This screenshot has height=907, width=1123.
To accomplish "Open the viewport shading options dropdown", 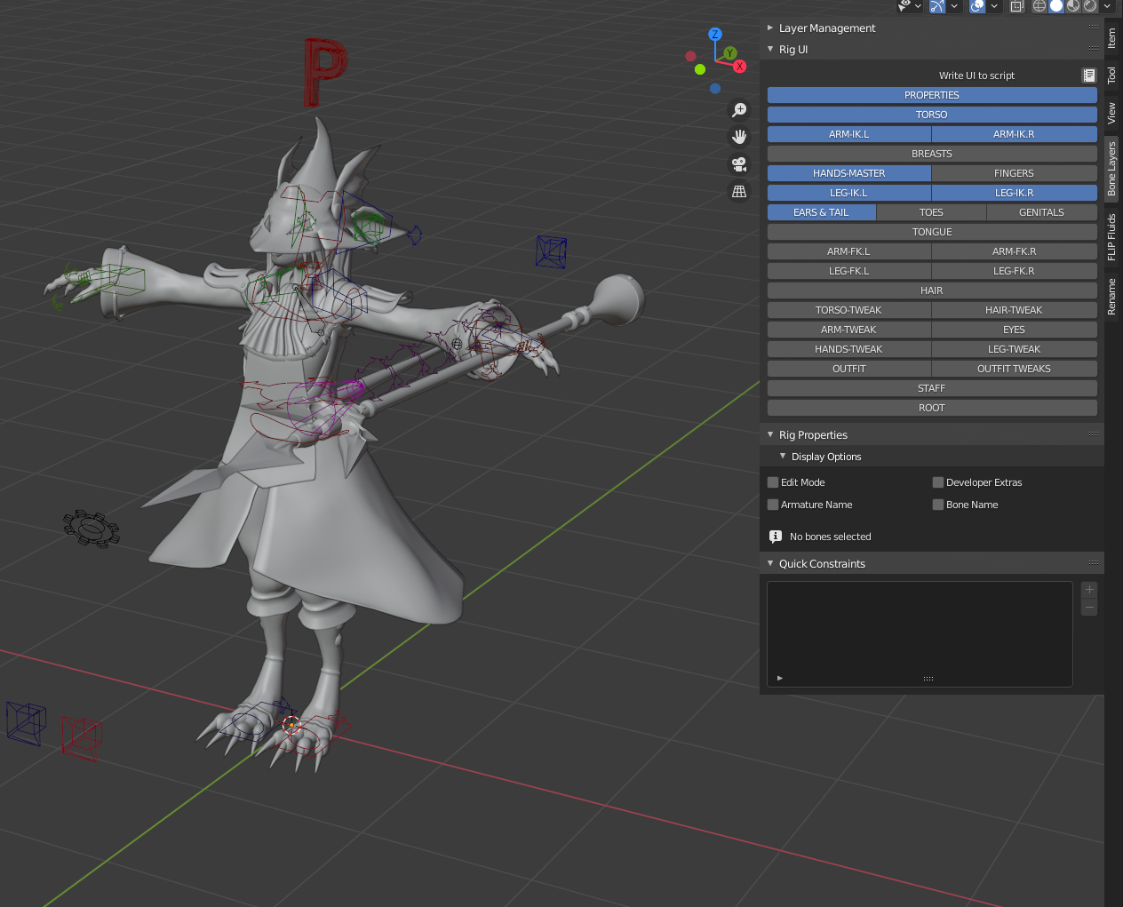I will tap(1107, 6).
